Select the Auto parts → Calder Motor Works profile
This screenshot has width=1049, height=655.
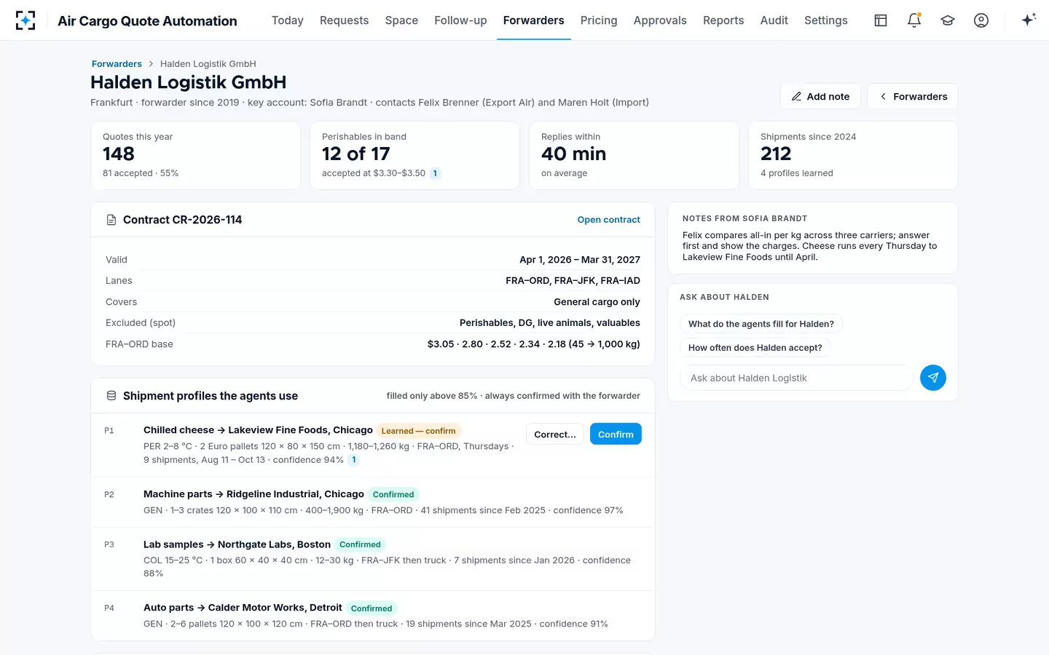373,616
